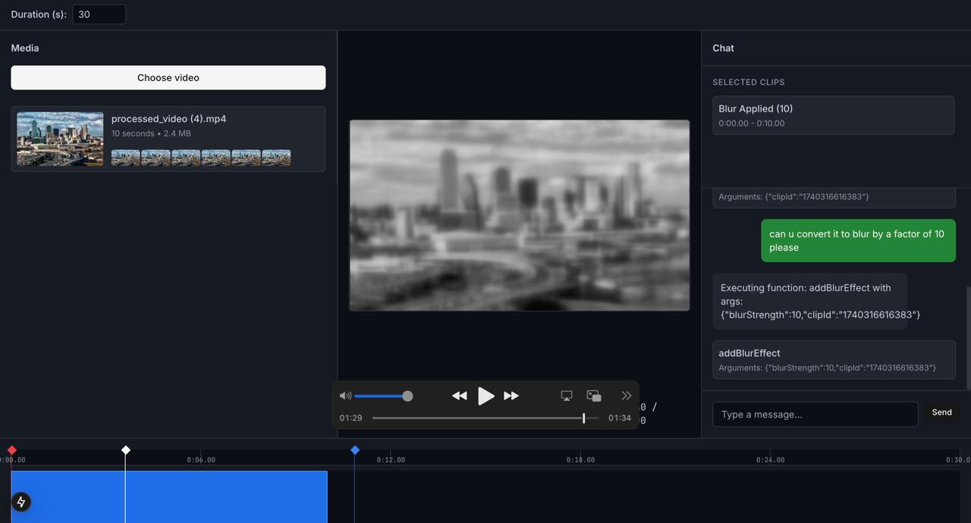Click the 0:12.00 timeline ruler label
The image size is (971, 523).
point(391,460)
